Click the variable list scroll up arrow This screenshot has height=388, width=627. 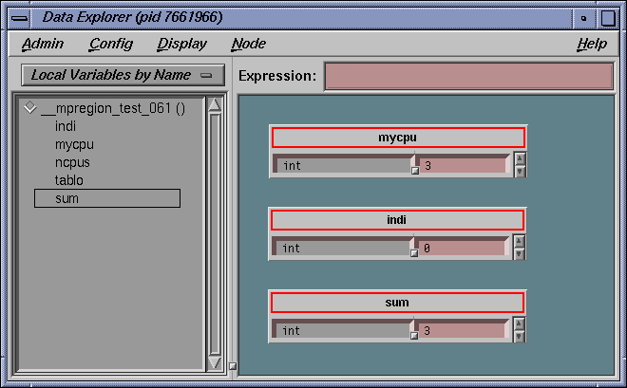coord(215,104)
